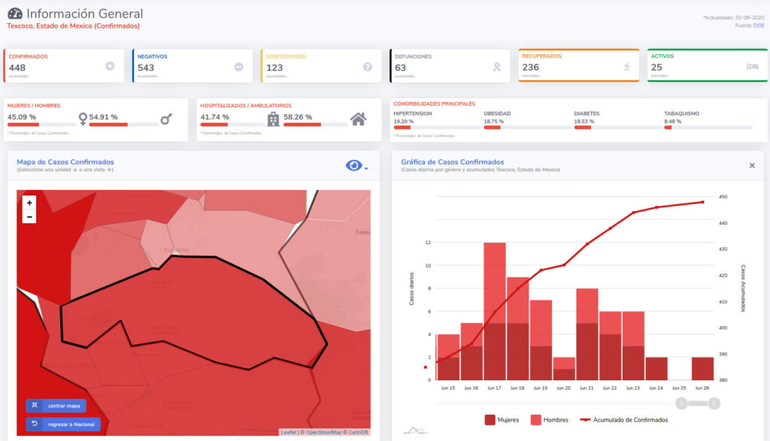Open the OpenStreetMap attribution link
The height and width of the screenshot is (441, 770).
pos(322,432)
